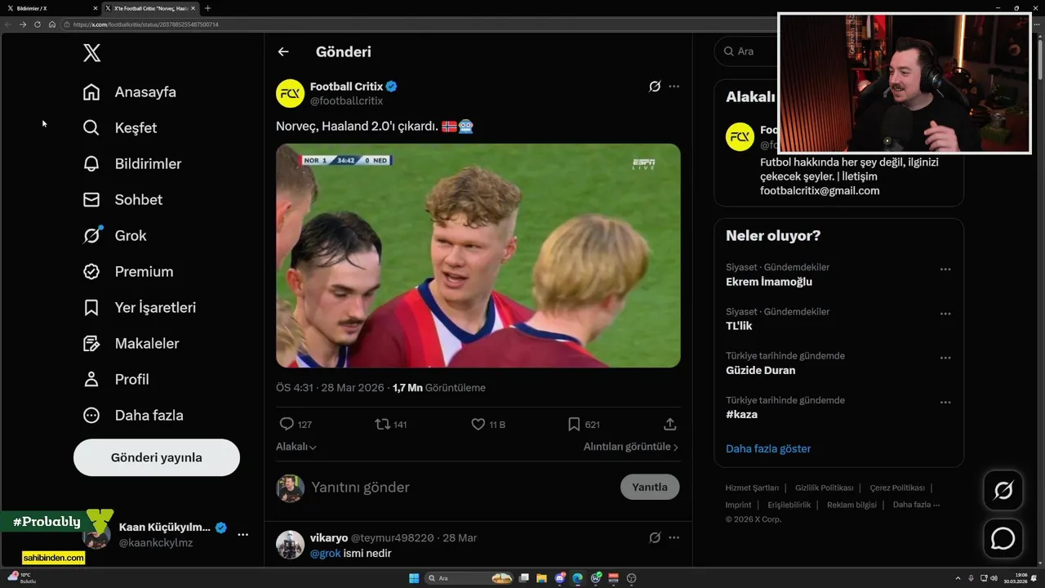Click the repost icon showing 141
The width and height of the screenshot is (1045, 588).
point(381,424)
